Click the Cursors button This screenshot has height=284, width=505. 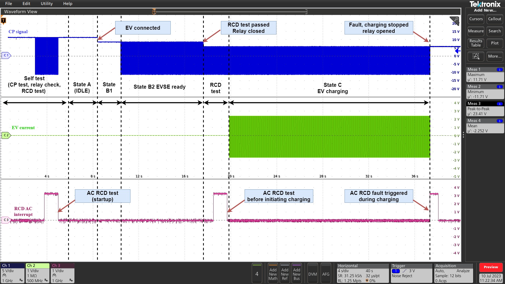pos(476,19)
